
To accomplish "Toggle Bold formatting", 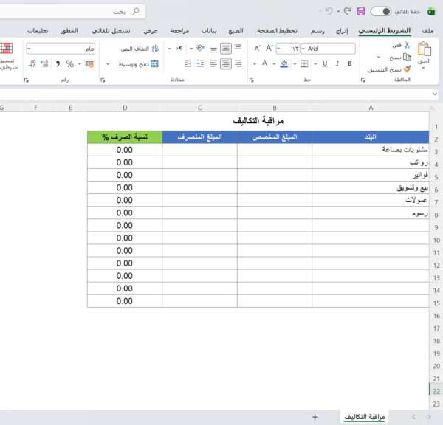I will point(348,63).
